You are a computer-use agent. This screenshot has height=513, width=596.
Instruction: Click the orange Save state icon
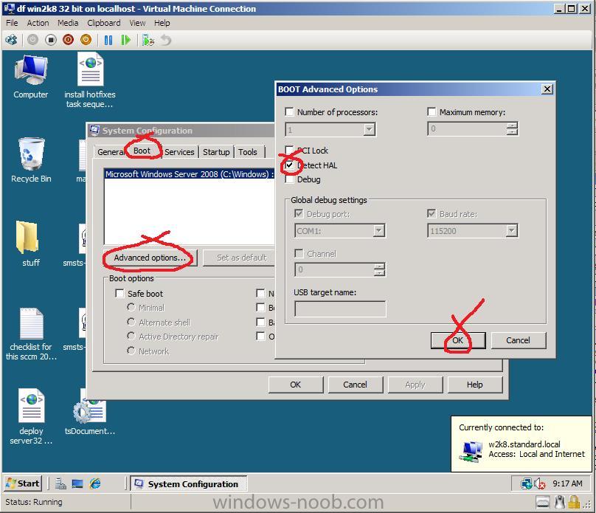[x=86, y=40]
